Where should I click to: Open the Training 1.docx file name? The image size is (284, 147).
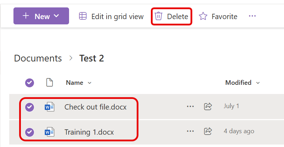[x=89, y=132]
